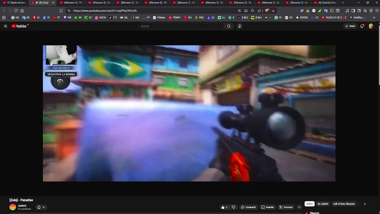Open the Brave VPN shield icon
The image size is (380, 214).
[x=371, y=10]
